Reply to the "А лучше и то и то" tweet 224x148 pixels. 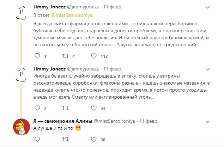37,140
